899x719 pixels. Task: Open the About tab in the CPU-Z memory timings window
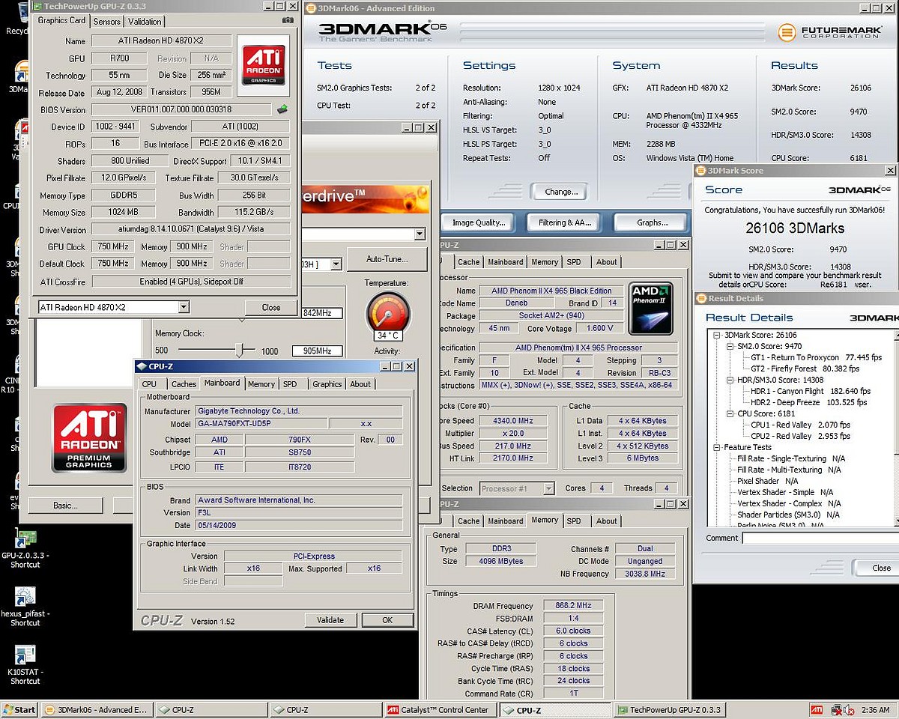pyautogui.click(x=607, y=521)
